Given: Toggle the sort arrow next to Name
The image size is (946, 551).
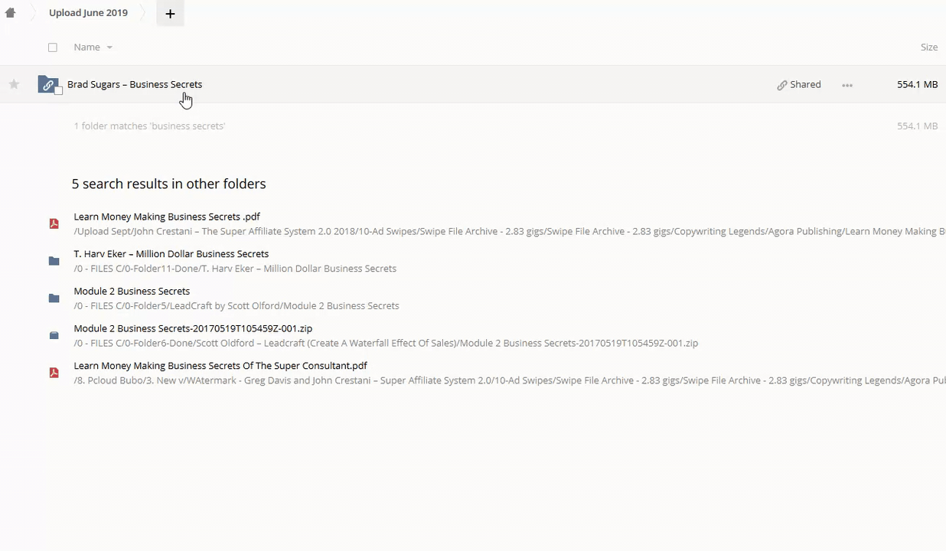Looking at the screenshot, I should point(109,47).
